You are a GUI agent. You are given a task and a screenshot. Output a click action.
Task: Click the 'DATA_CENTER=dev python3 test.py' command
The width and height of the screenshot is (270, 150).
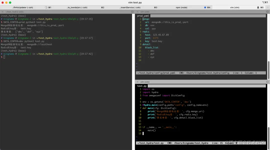tap(24, 41)
